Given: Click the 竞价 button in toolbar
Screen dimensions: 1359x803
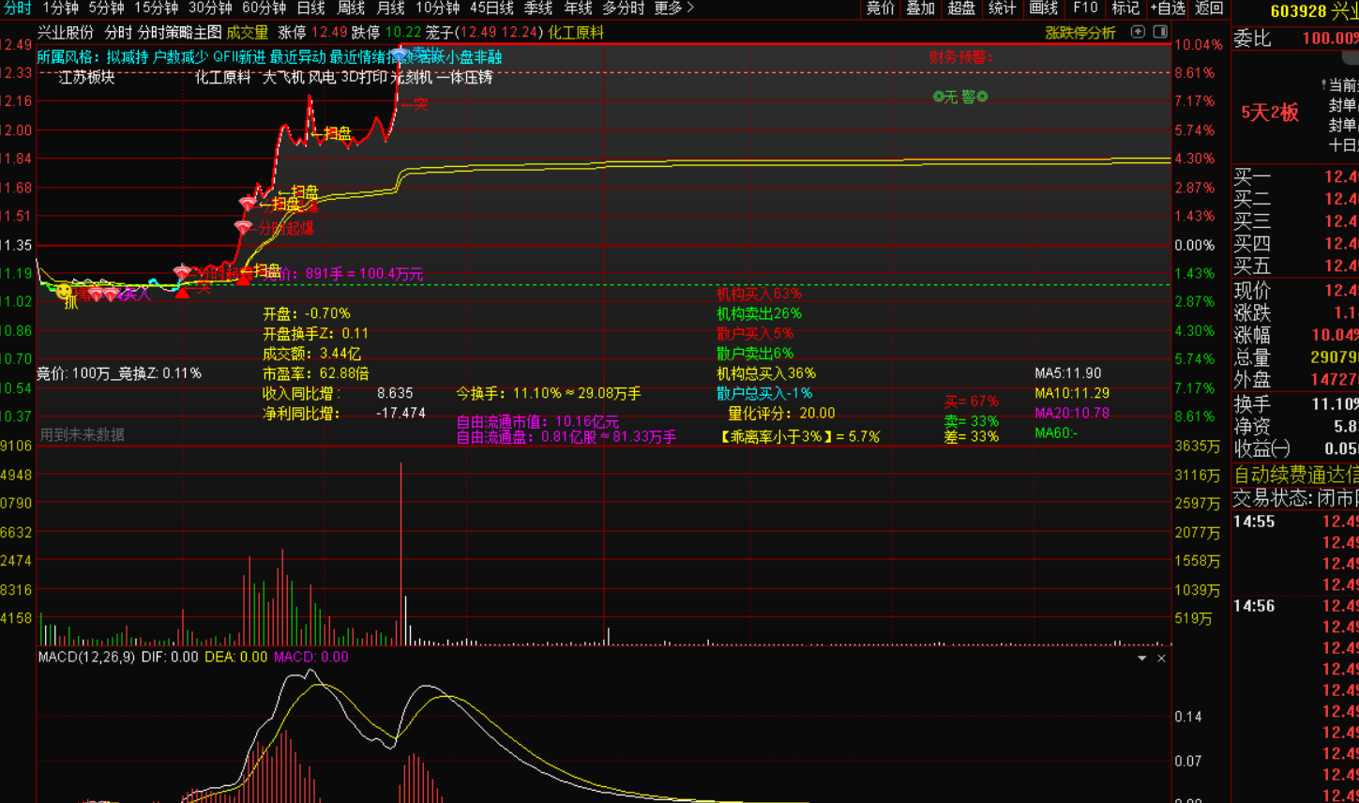Looking at the screenshot, I should (x=880, y=8).
